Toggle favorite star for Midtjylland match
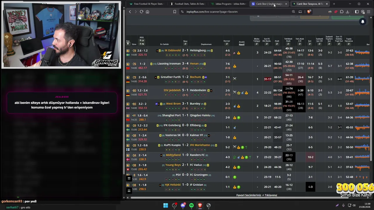374x210 pixels. point(128,155)
